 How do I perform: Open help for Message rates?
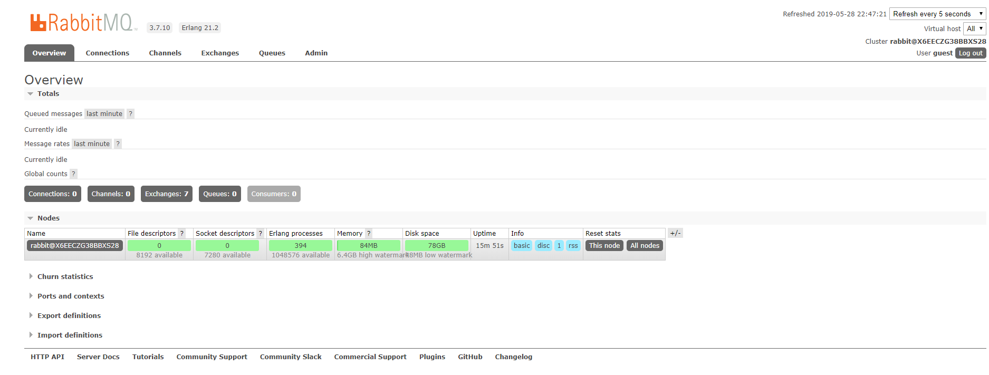(x=118, y=144)
